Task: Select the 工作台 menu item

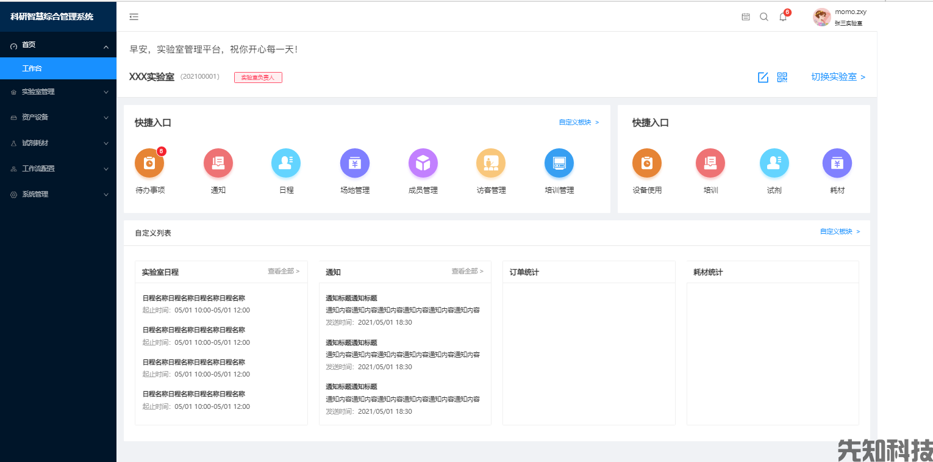Action: (x=58, y=68)
